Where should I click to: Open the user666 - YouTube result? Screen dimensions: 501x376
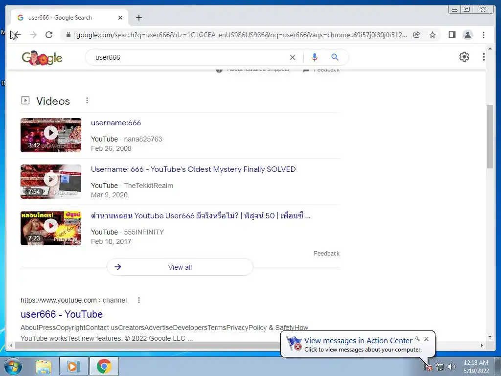62,314
